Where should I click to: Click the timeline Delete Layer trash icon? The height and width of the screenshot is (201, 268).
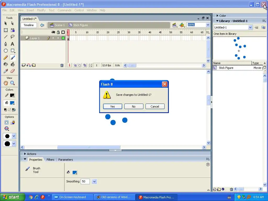(62, 65)
